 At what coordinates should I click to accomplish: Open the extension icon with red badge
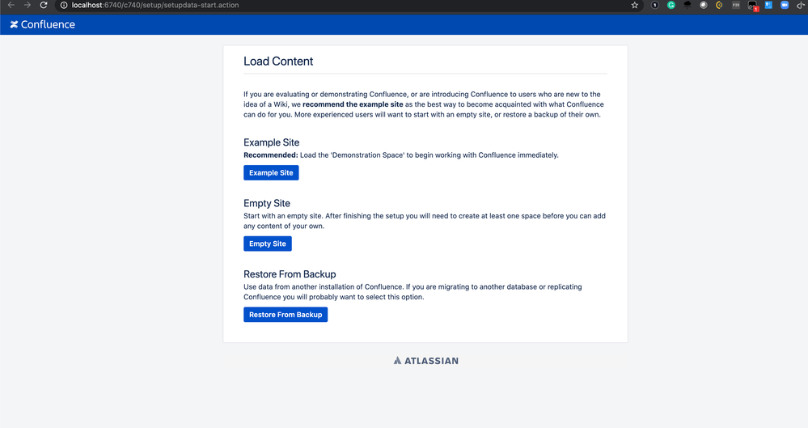753,6
